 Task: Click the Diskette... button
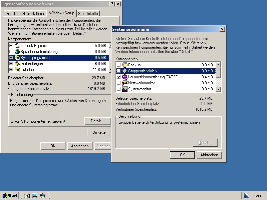[x=99, y=132]
